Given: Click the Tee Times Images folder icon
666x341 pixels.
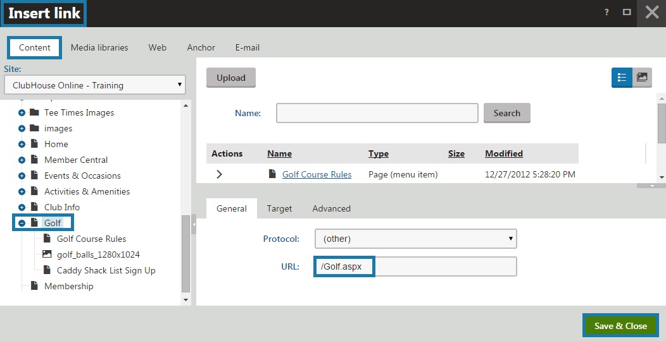Looking at the screenshot, I should pos(34,112).
